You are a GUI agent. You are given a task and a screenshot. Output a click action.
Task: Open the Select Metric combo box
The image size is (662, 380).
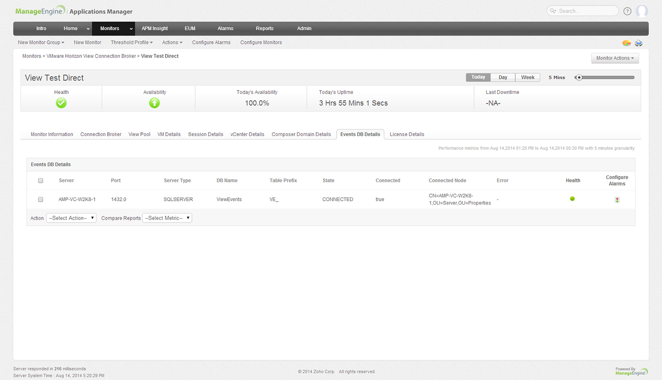click(x=167, y=218)
